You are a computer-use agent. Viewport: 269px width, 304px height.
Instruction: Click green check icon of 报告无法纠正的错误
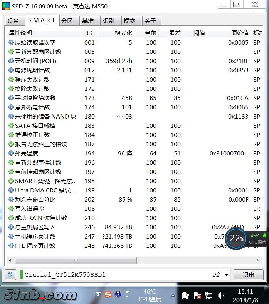(11, 144)
